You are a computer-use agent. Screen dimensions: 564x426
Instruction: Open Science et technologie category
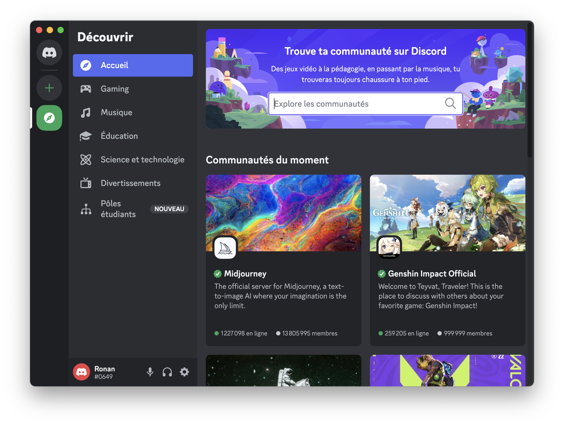tap(133, 160)
